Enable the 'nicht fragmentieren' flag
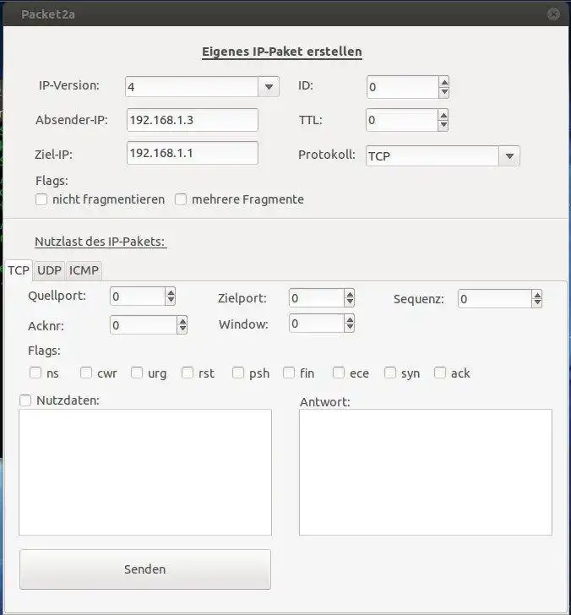 pyautogui.click(x=41, y=199)
